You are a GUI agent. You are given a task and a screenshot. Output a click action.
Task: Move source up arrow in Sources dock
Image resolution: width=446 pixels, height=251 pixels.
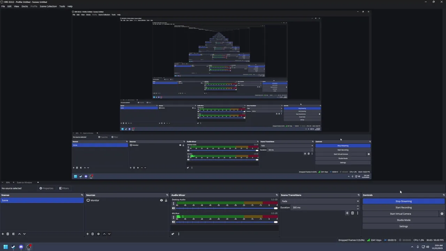(104, 234)
